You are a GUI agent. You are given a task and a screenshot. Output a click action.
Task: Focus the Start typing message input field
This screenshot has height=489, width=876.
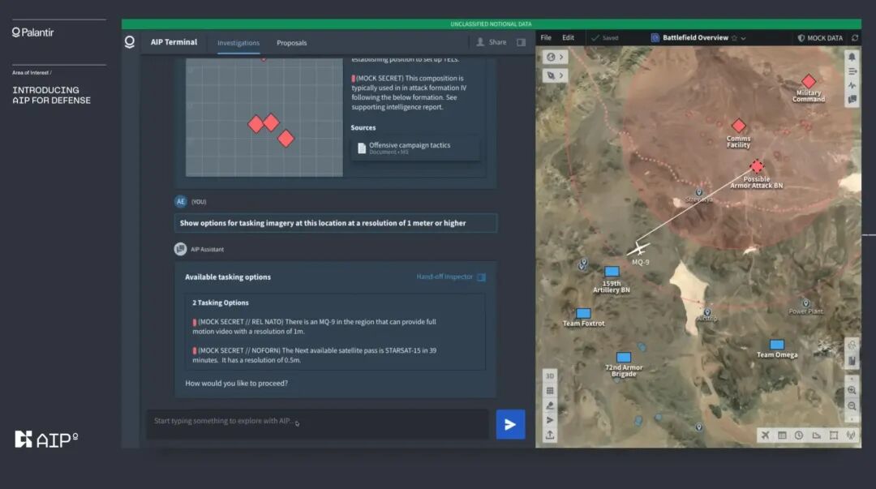point(317,423)
